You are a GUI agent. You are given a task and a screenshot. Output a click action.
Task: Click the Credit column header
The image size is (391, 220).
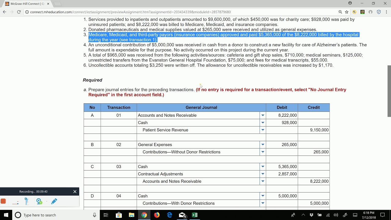coord(314,108)
